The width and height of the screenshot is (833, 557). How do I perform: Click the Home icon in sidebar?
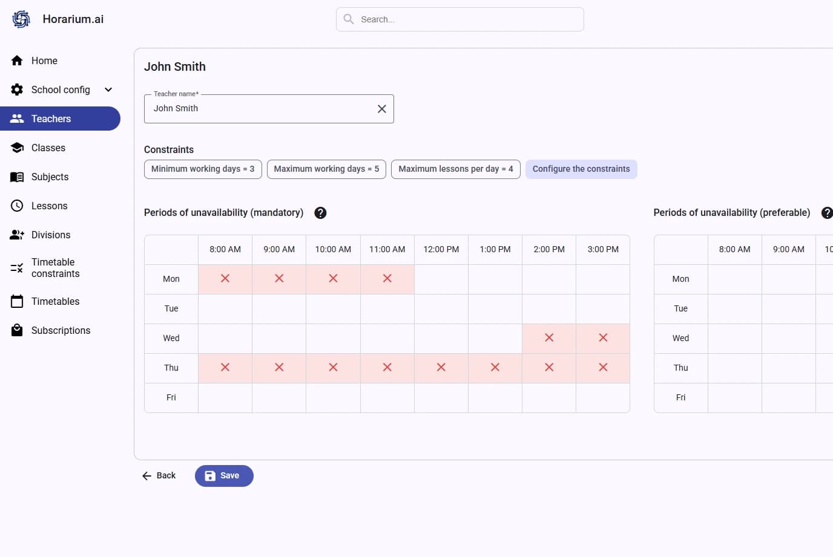point(17,60)
